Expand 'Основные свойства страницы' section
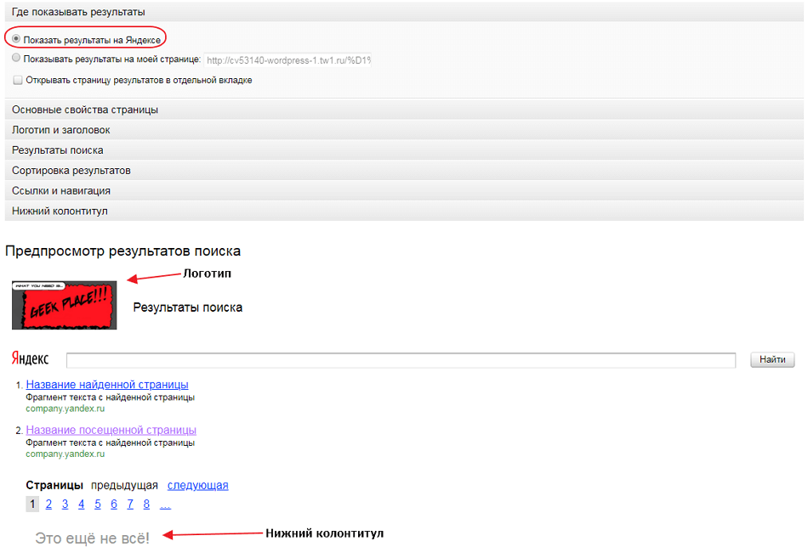Viewport: 808px width, 547px height. point(85,110)
